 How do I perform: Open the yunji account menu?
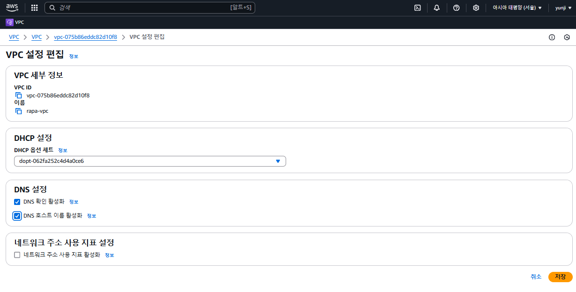(563, 7)
